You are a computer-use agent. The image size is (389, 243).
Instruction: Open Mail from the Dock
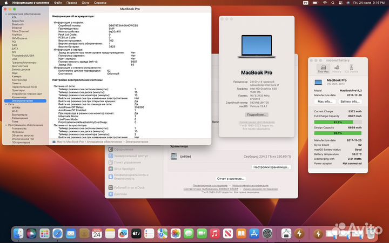pos(71,234)
